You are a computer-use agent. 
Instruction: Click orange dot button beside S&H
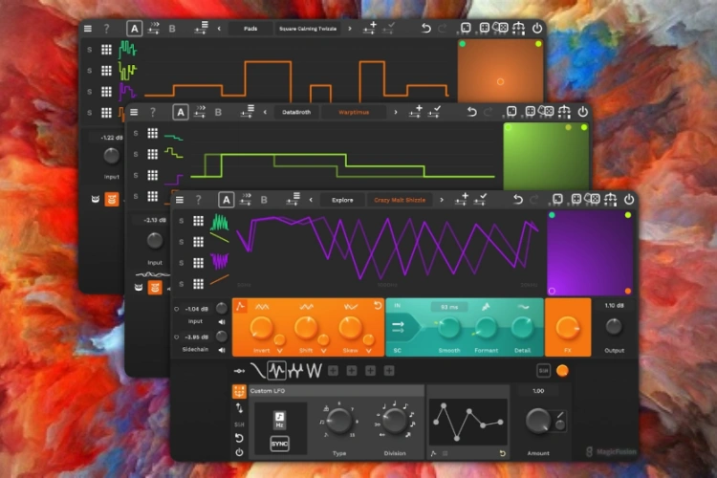(562, 371)
